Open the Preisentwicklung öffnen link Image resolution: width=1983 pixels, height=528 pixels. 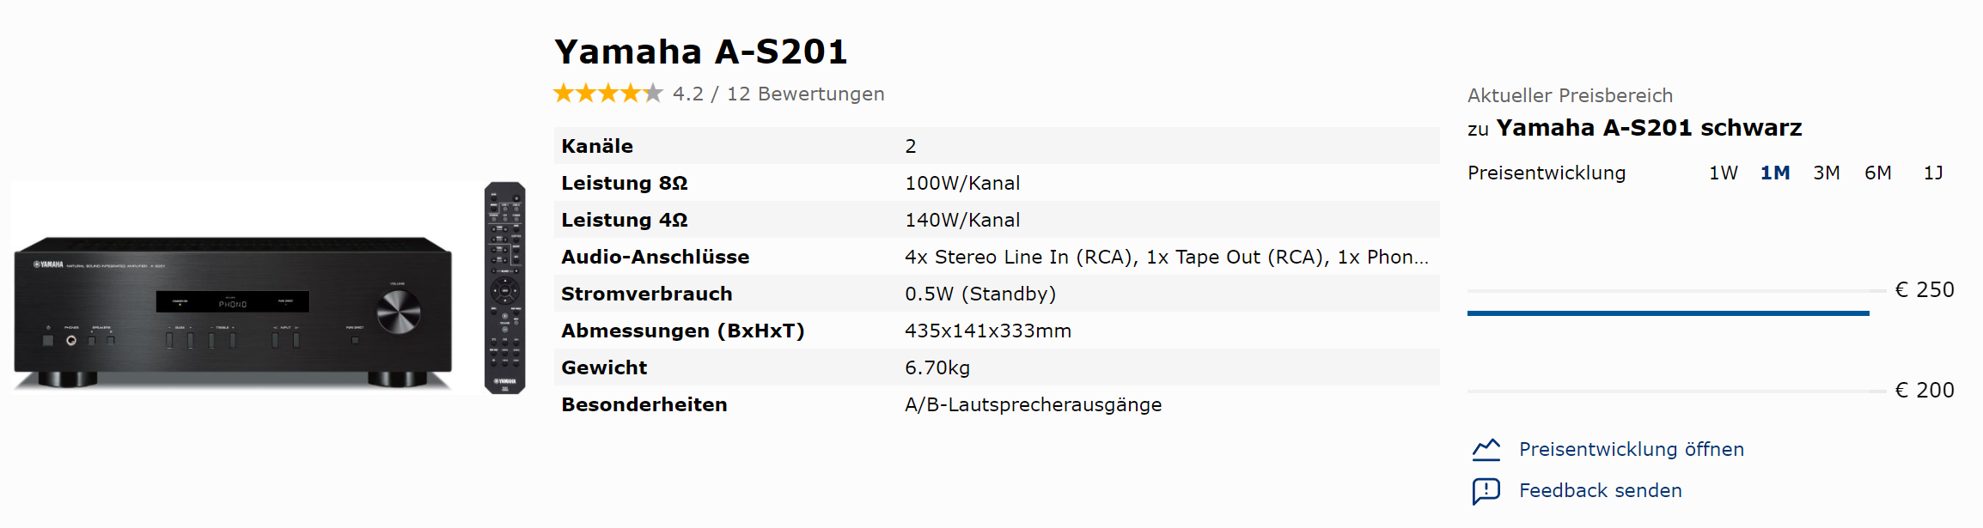click(1632, 449)
